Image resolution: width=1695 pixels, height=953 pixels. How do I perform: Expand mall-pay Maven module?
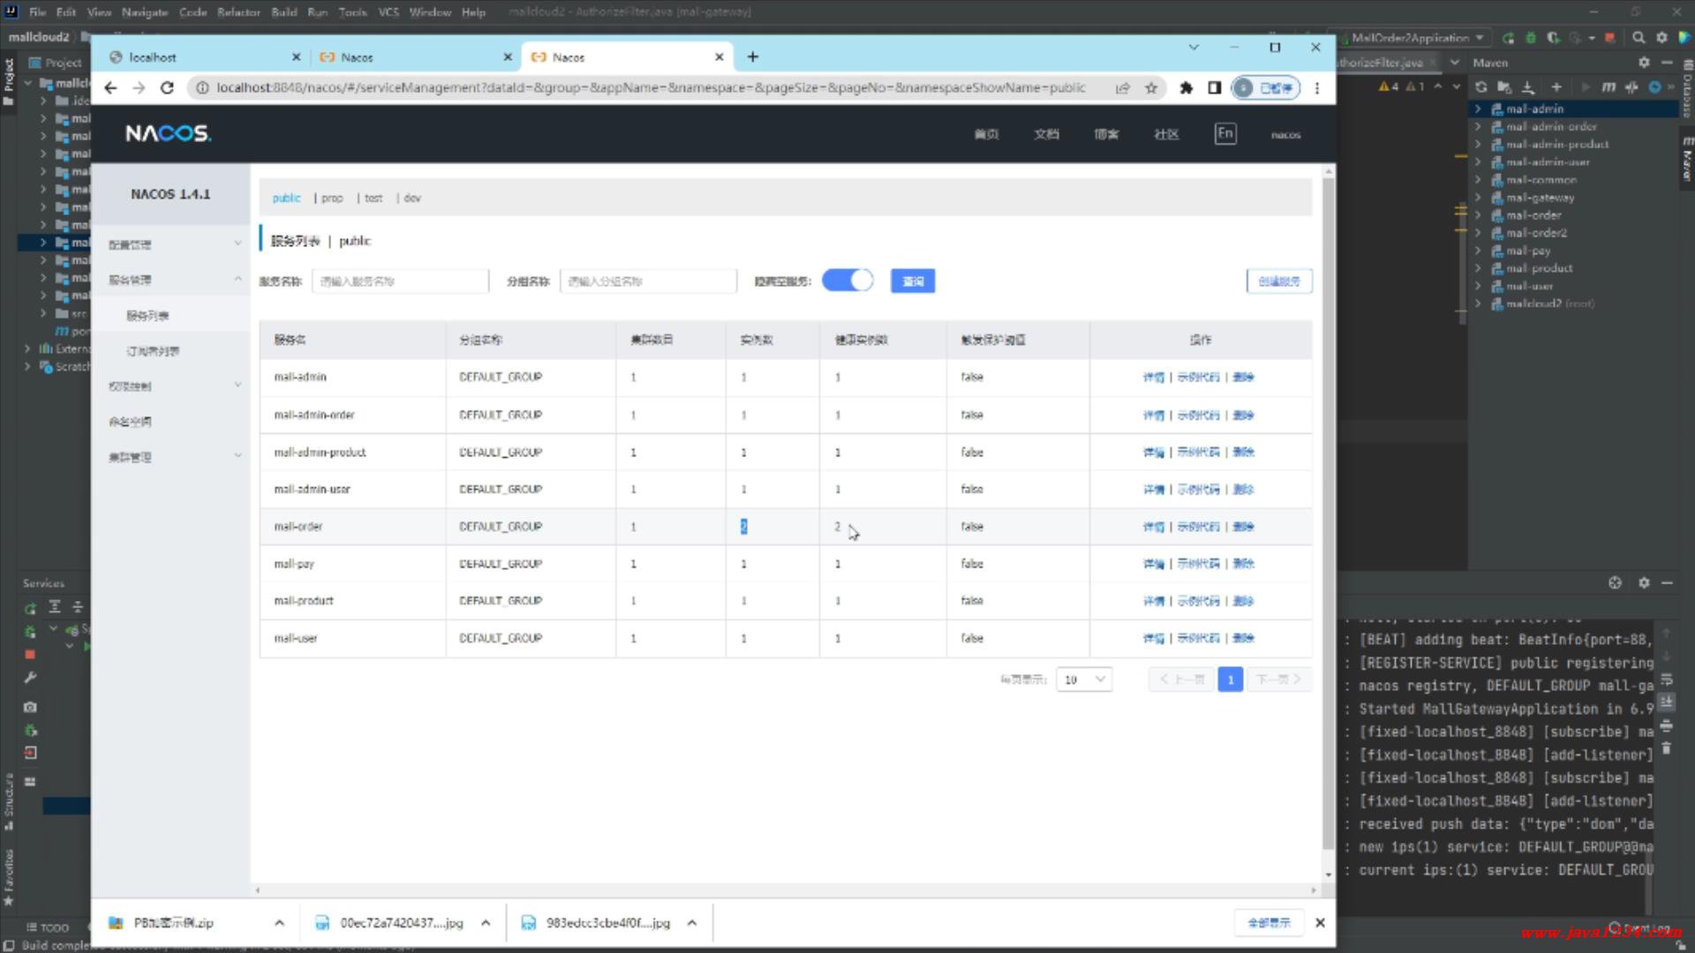[1478, 251]
